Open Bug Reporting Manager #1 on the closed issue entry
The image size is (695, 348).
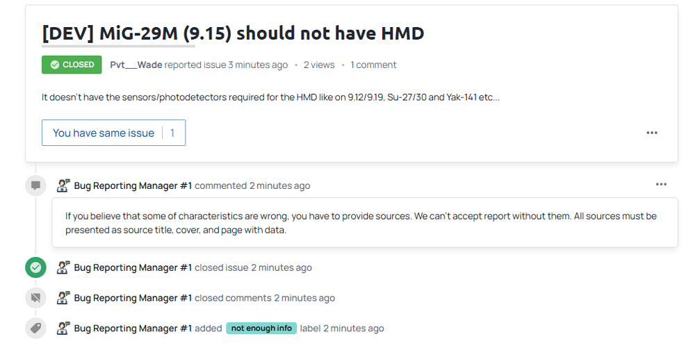pyautogui.click(x=133, y=267)
